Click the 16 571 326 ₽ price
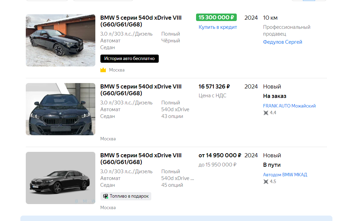The image size is (347, 221). click(x=214, y=87)
